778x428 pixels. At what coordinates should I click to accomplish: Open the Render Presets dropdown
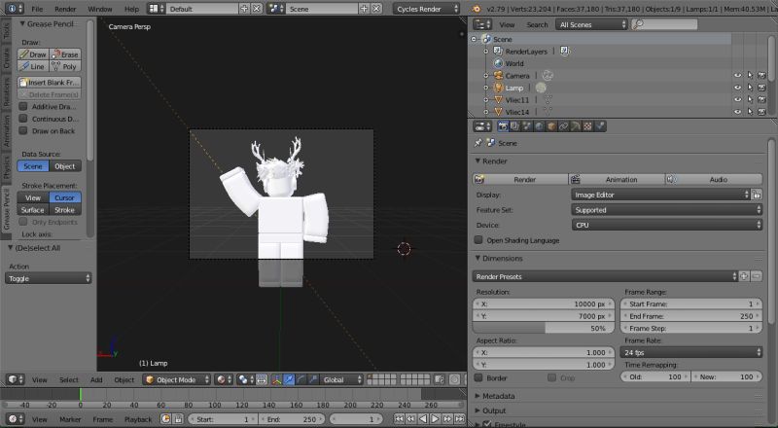tap(605, 276)
